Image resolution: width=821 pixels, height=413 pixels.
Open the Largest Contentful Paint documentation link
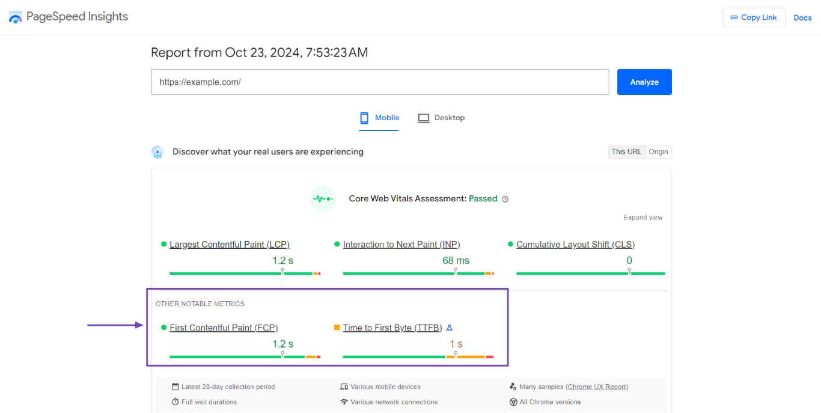pos(230,244)
